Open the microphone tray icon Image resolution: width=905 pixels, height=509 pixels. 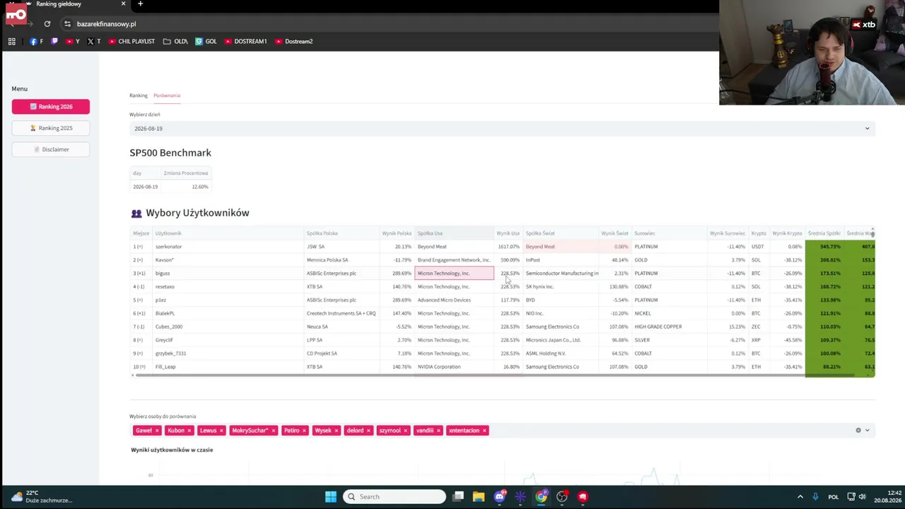point(815,497)
